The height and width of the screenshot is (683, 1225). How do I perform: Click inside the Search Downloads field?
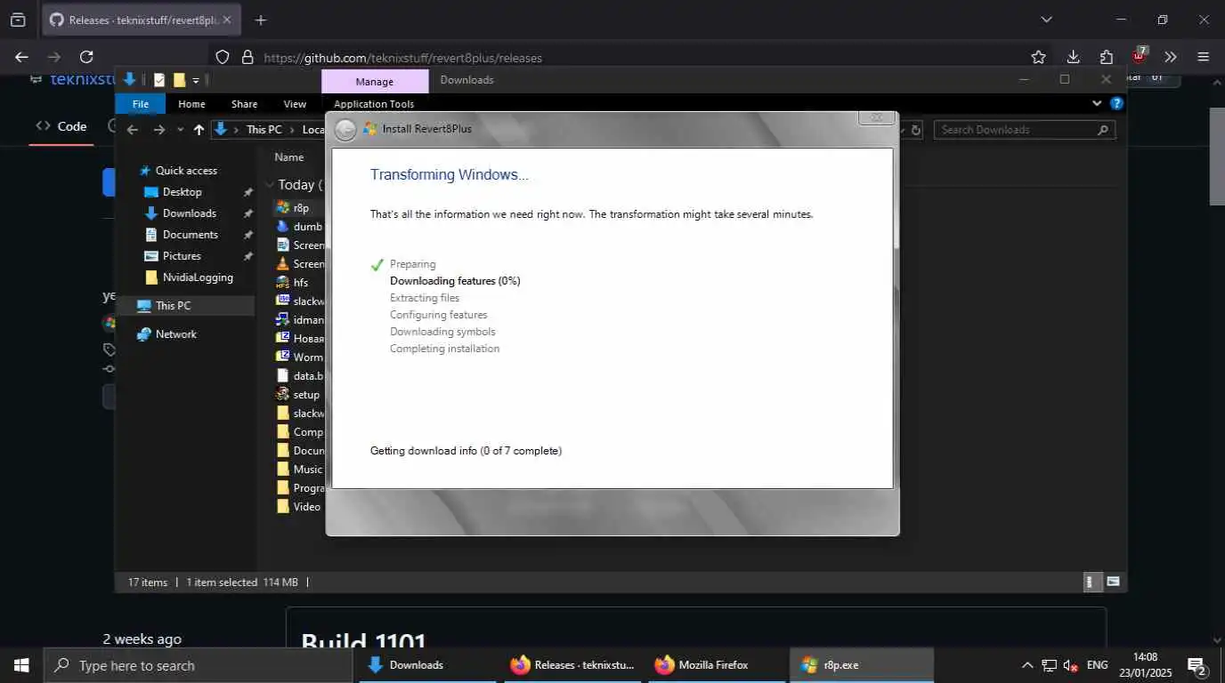[x=1024, y=130]
